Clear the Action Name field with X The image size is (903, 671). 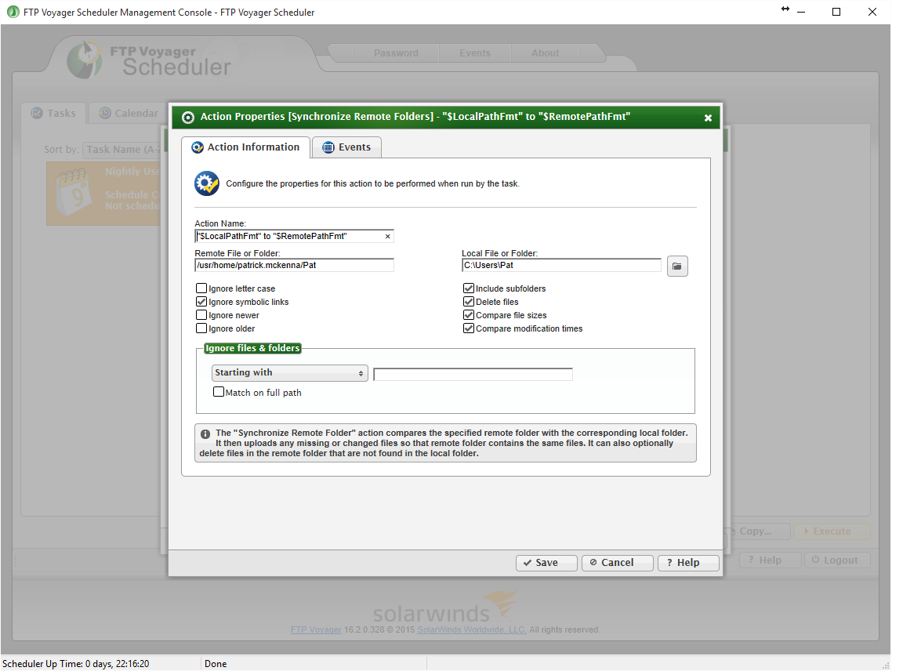[387, 236]
